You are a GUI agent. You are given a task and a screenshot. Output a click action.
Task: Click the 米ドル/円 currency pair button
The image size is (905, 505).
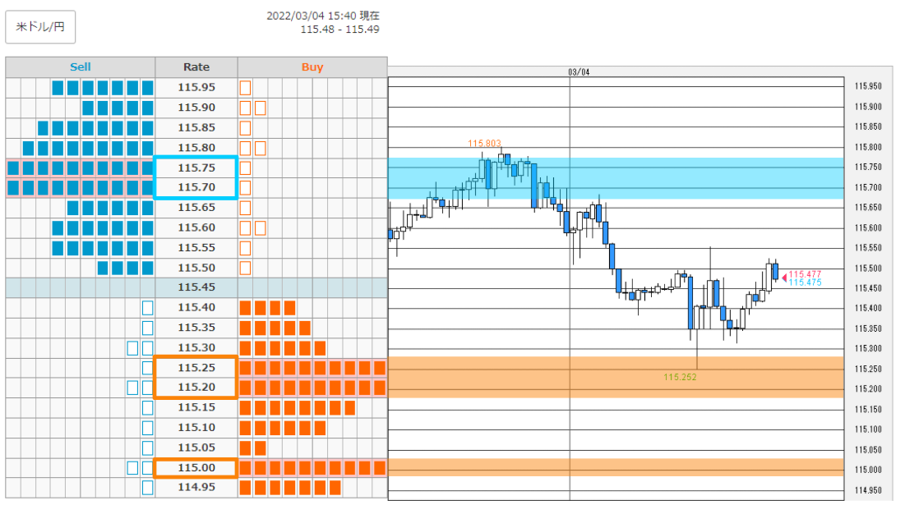pos(40,27)
